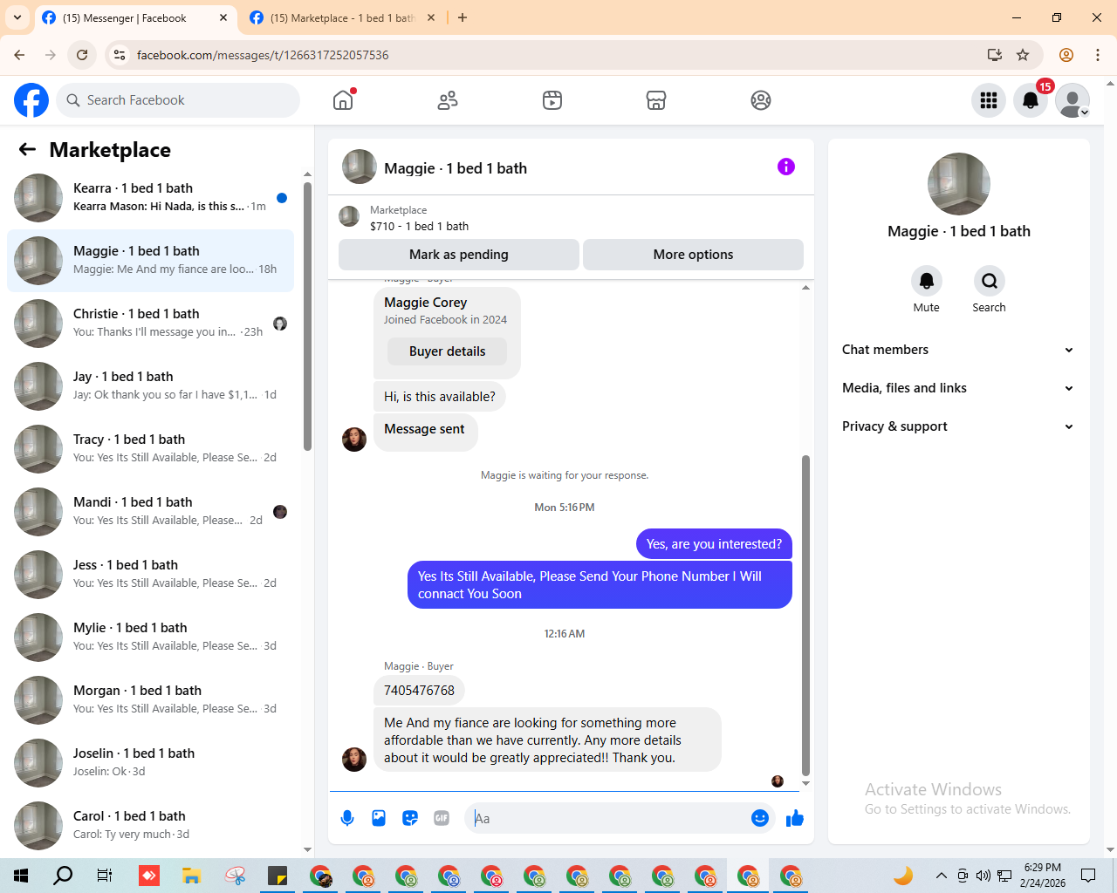Expand Media, files and links section
The image size is (1117, 893).
pyautogui.click(x=958, y=388)
